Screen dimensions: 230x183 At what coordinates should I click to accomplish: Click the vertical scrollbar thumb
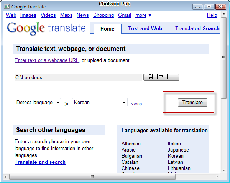tap(224, 58)
